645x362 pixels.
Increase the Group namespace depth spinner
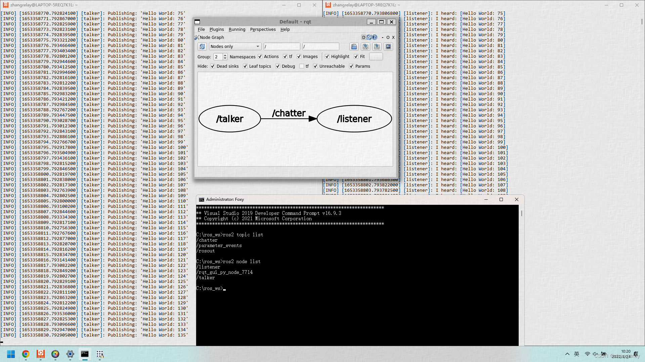click(x=225, y=55)
